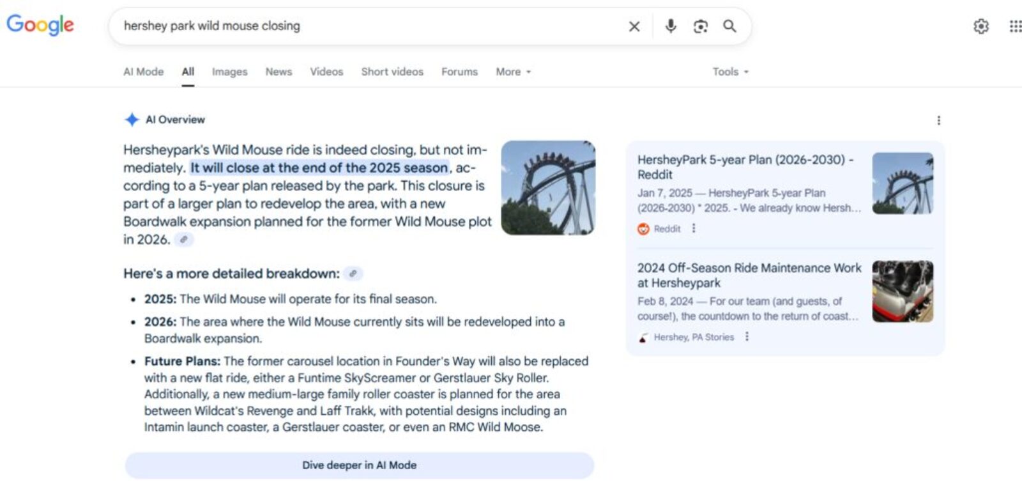Switch to the News tab
1022x482 pixels.
[x=278, y=72]
